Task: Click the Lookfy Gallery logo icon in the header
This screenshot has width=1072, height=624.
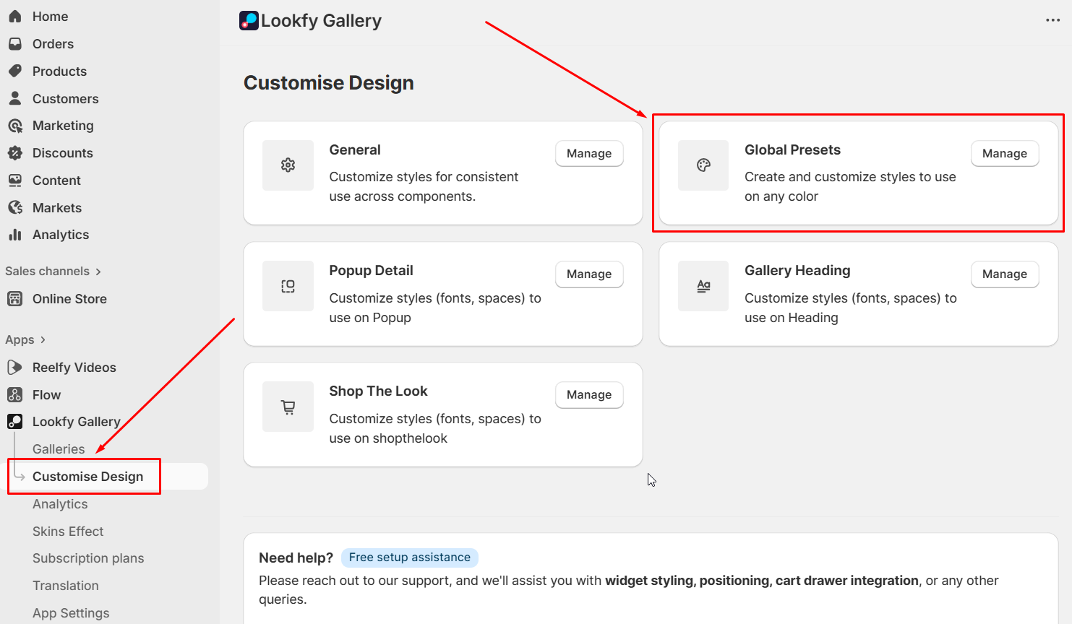Action: click(x=249, y=21)
